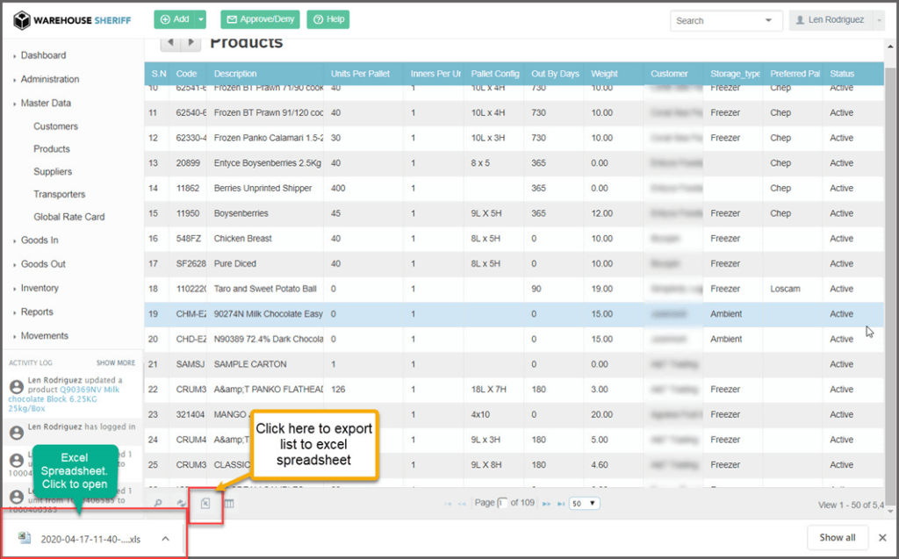
Task: Open the Add button dropdown arrow
Action: pyautogui.click(x=202, y=19)
